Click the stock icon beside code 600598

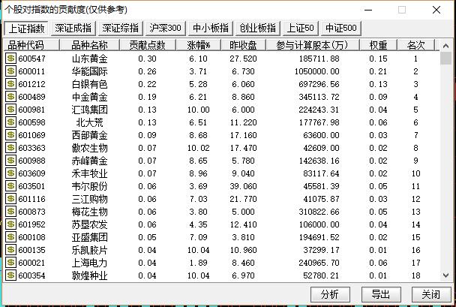[10, 122]
